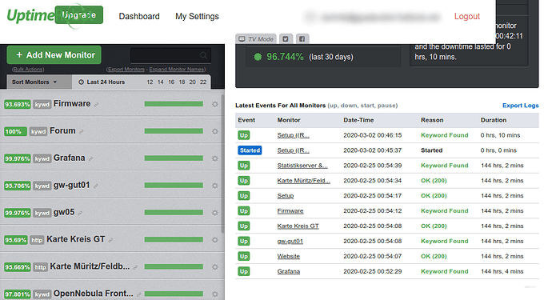Click link icon next to Grafana

coord(91,159)
